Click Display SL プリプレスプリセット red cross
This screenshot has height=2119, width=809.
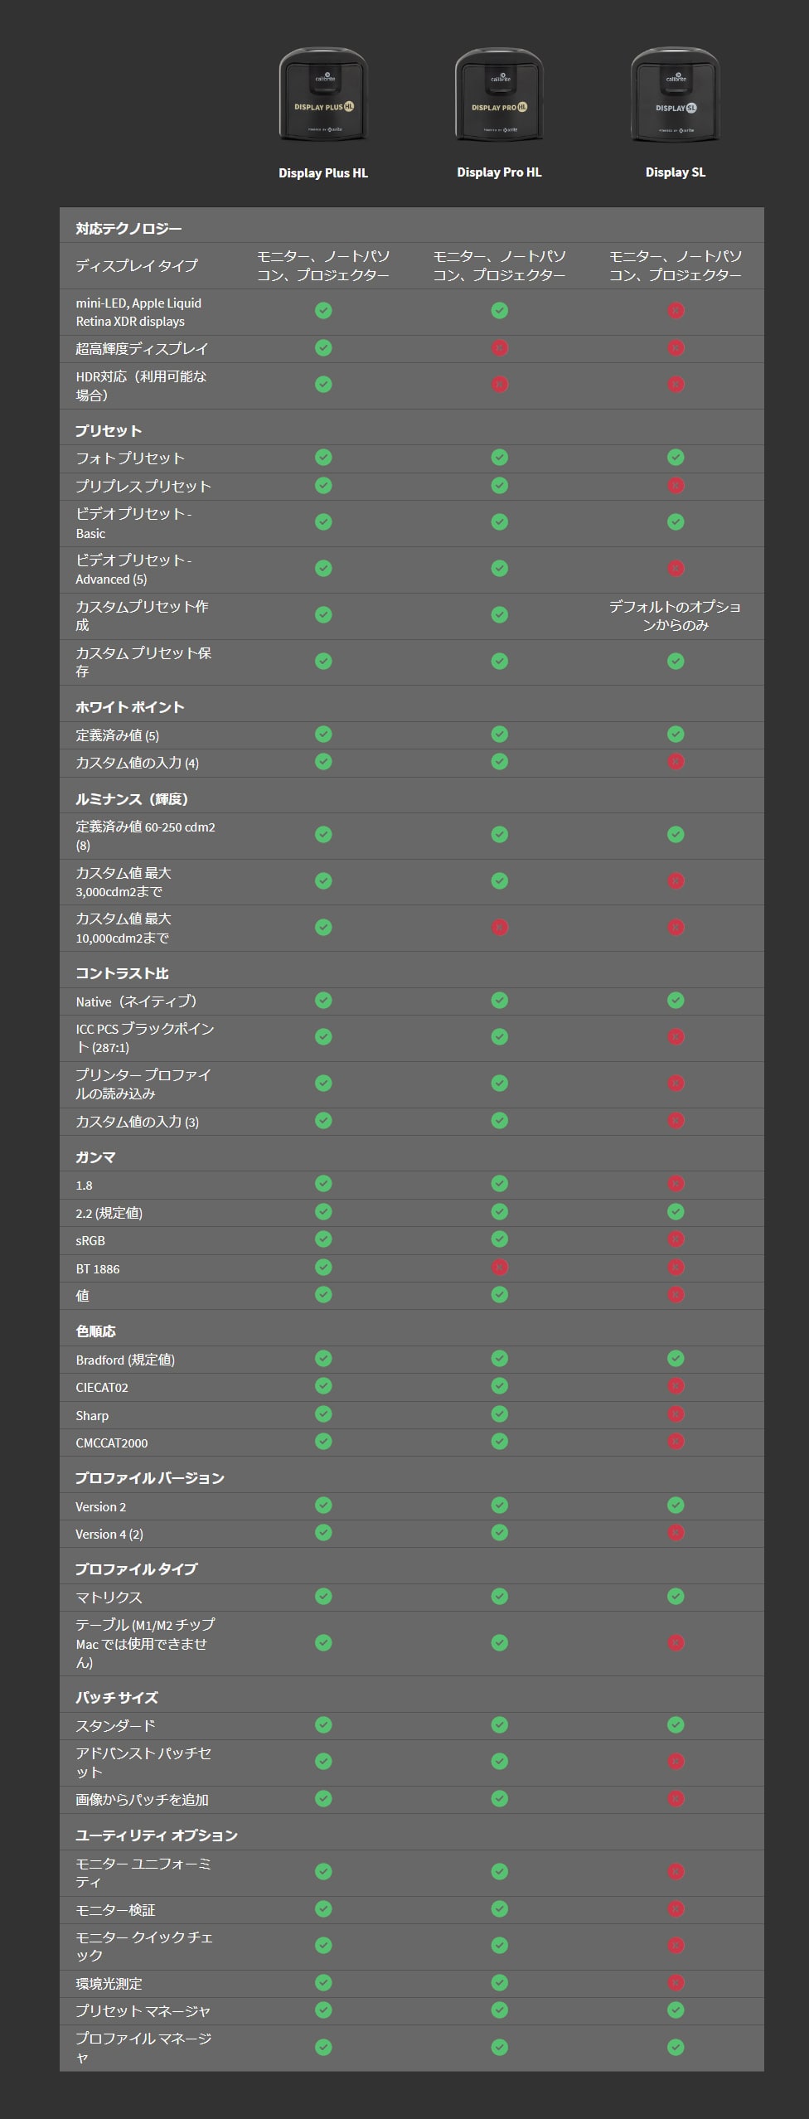[x=676, y=485]
